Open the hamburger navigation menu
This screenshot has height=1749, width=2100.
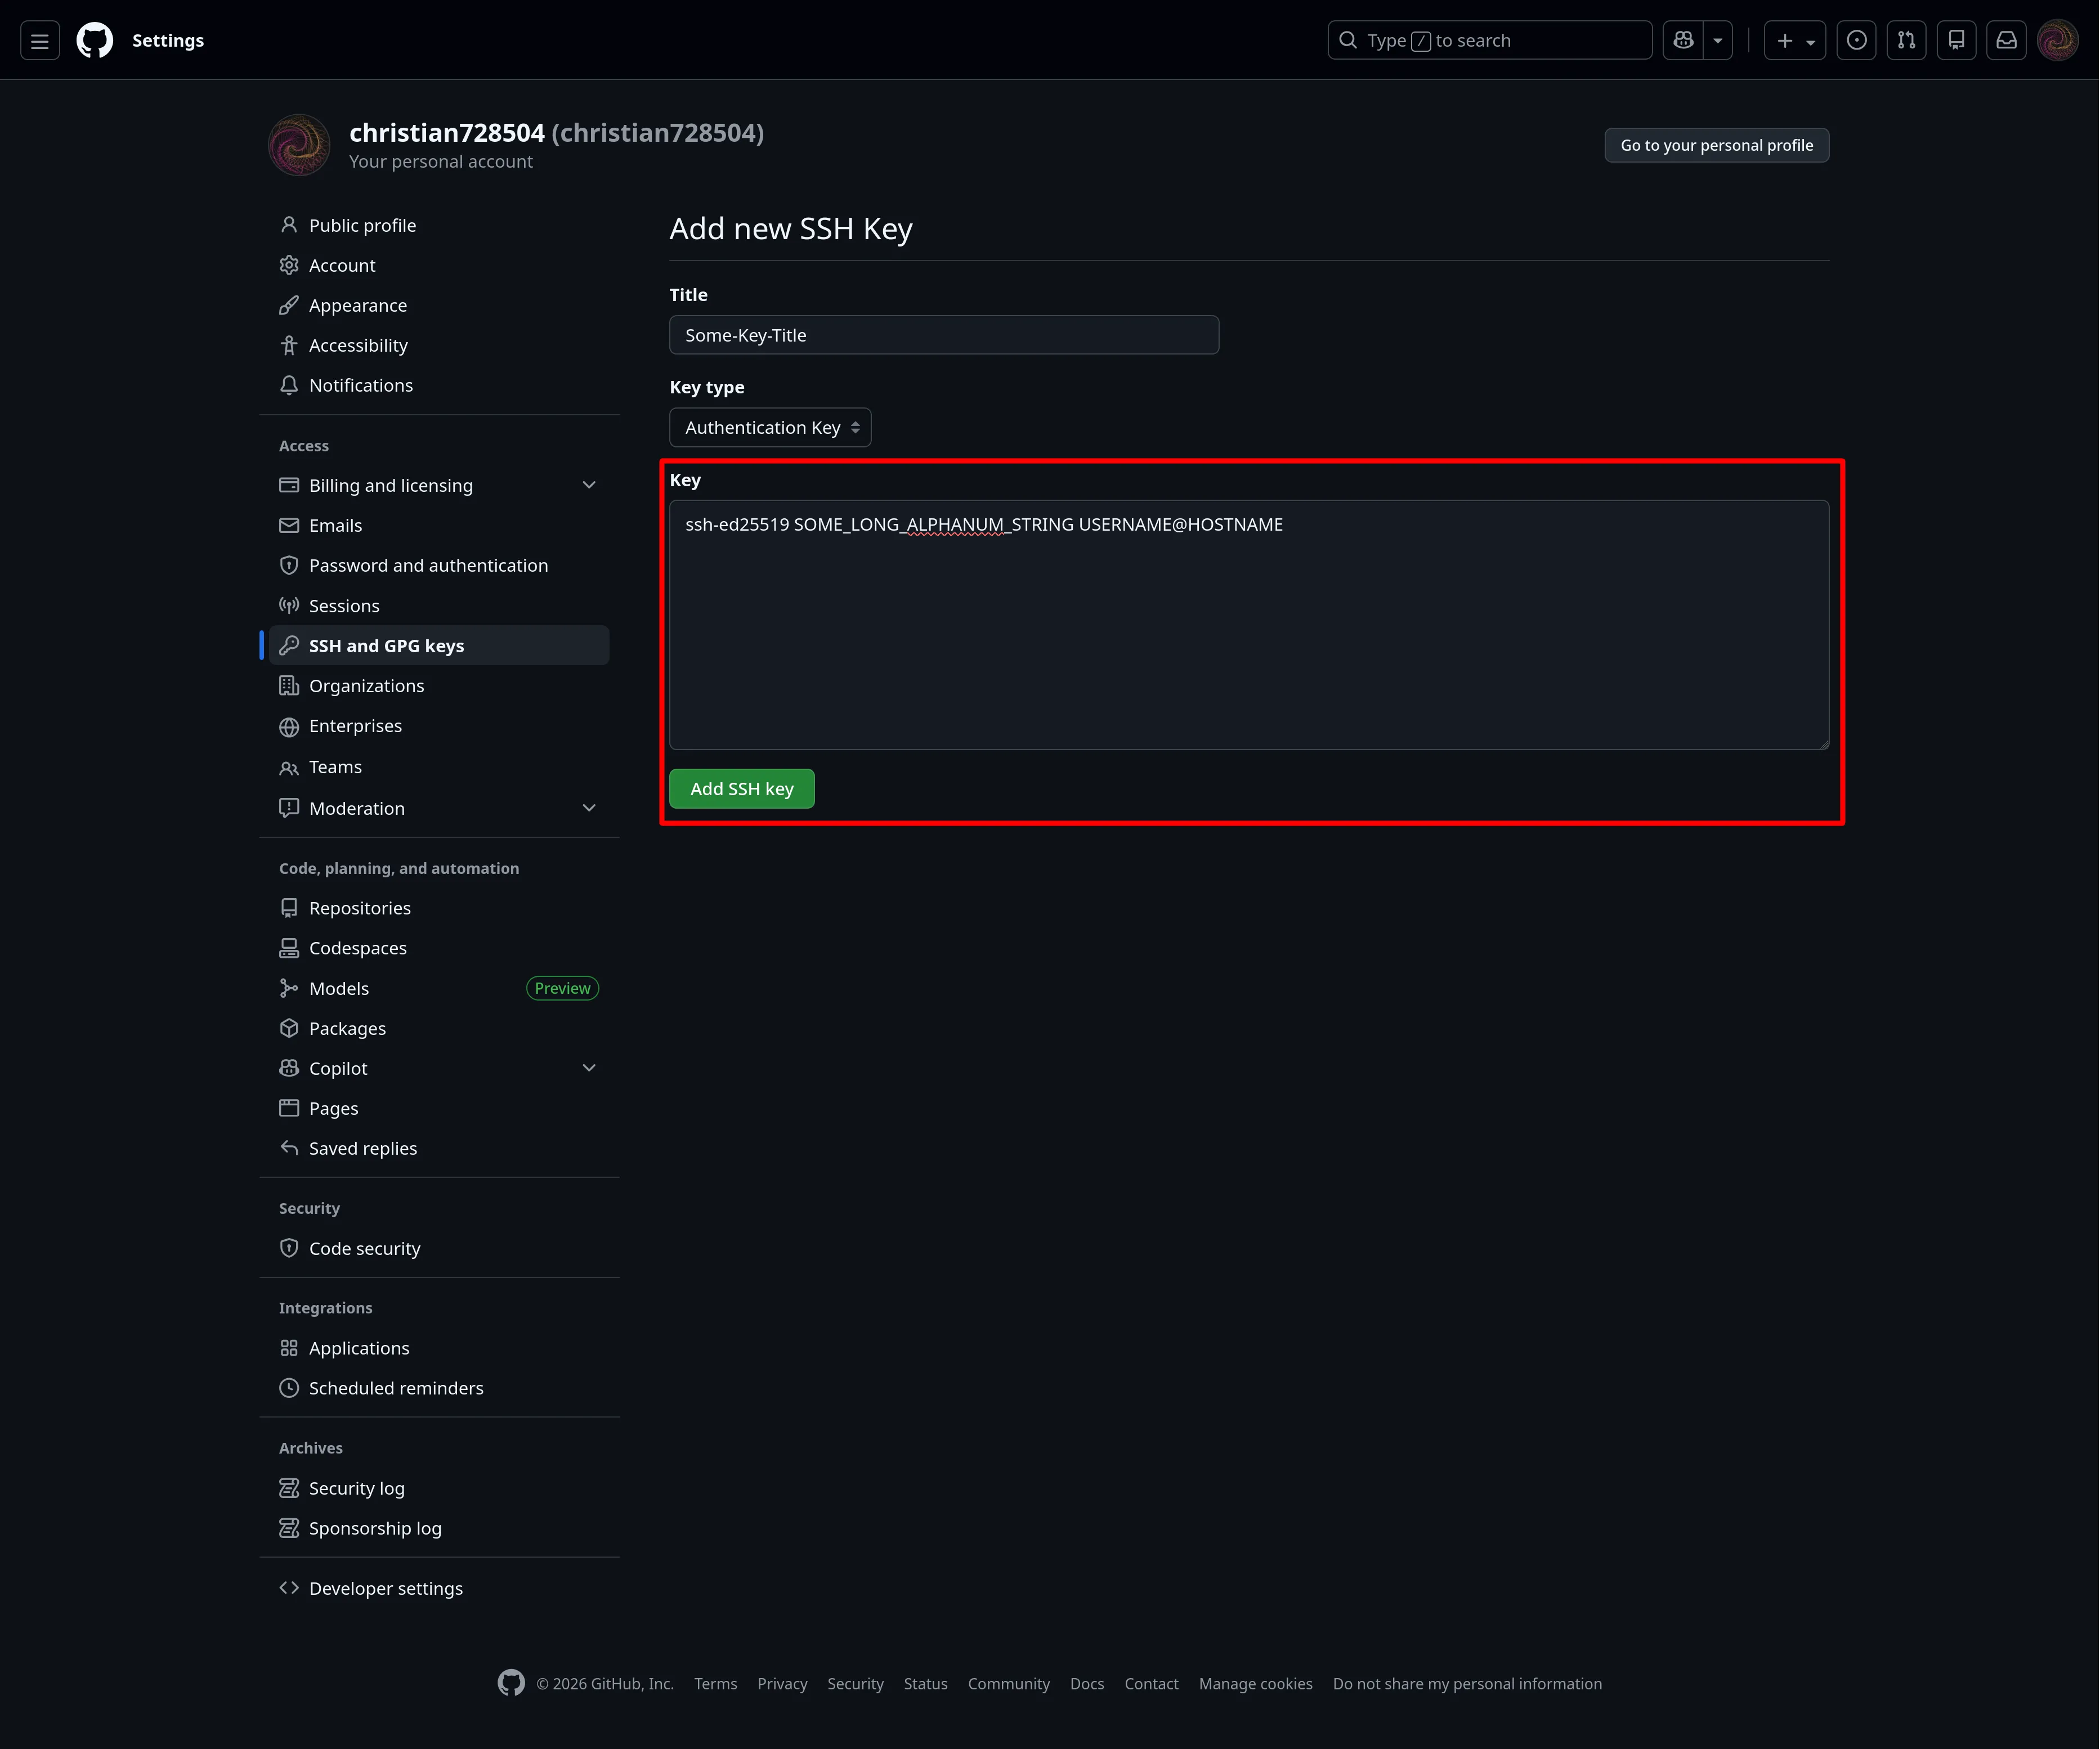pyautogui.click(x=40, y=41)
